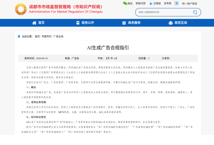Click the 当前位置 label
The width and height of the screenshot is (214, 145).
(x=27, y=36)
